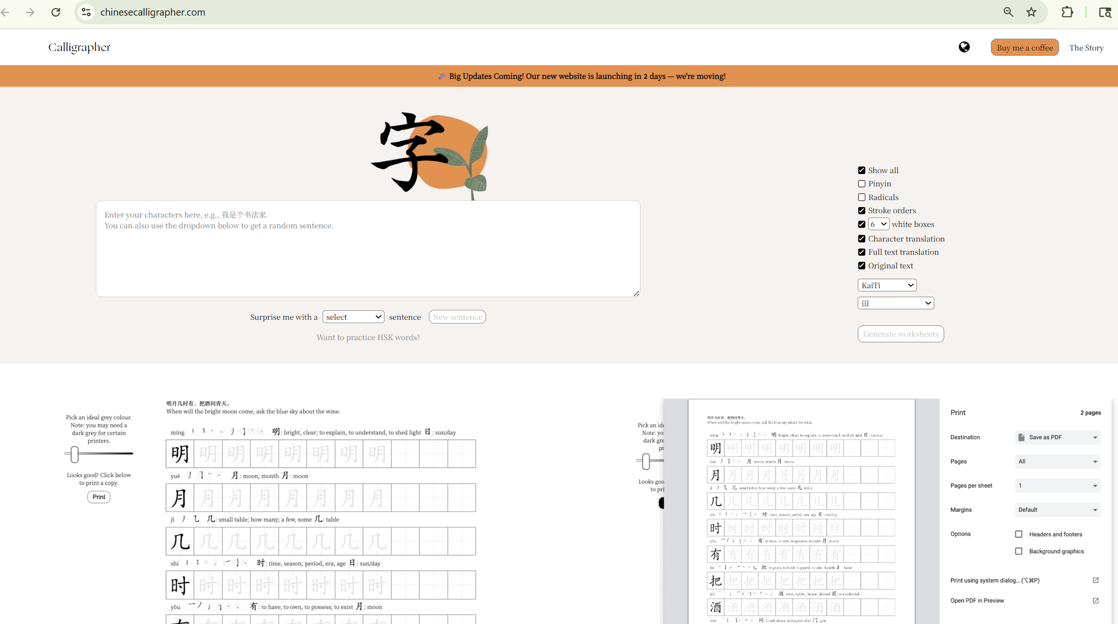Image resolution: width=1118 pixels, height=624 pixels.
Task: Click the globe language icon
Action: [964, 47]
